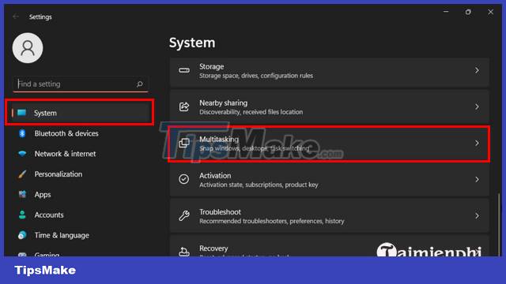
Task: Open Multitasking settings
Action: 330,144
